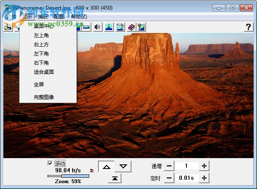This screenshot has height=189, width=257.
Task: Choose 完整图像 from the display menu
Action: (x=48, y=97)
